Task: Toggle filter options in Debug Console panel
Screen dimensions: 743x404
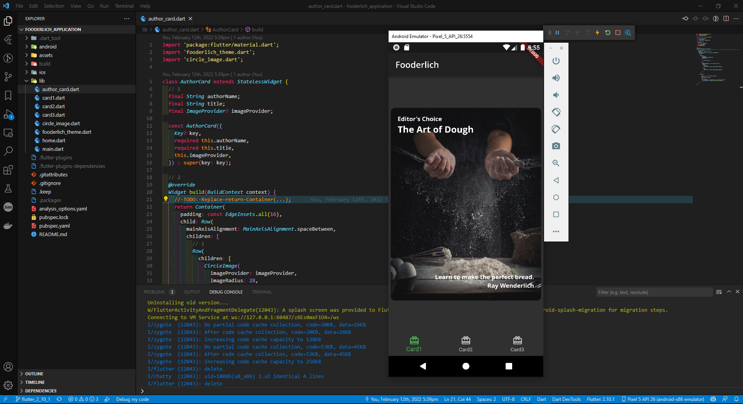Action: coord(719,292)
